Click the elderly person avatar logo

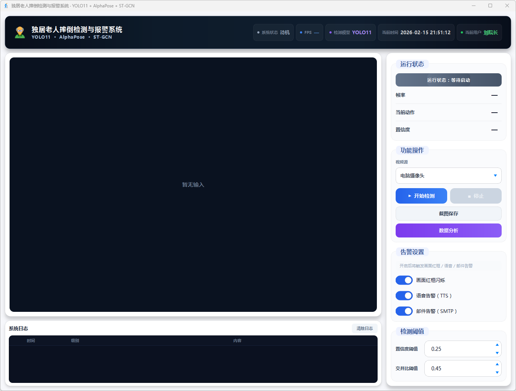(x=20, y=32)
